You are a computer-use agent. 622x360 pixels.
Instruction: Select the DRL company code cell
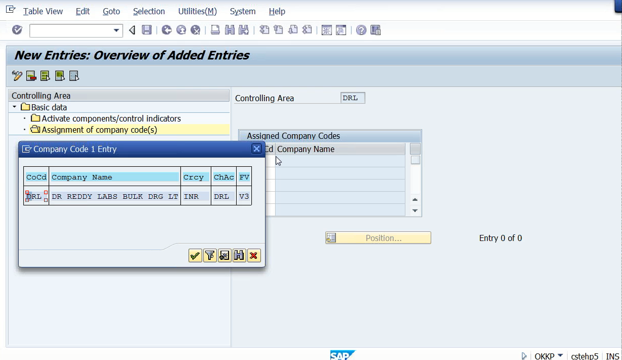pos(36,196)
